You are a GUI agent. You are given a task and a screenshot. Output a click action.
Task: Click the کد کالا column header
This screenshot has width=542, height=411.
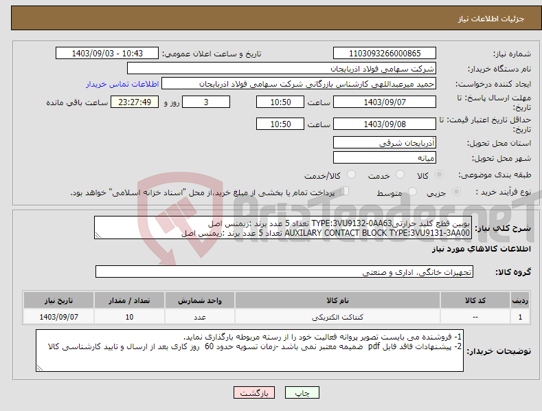pos(475,300)
